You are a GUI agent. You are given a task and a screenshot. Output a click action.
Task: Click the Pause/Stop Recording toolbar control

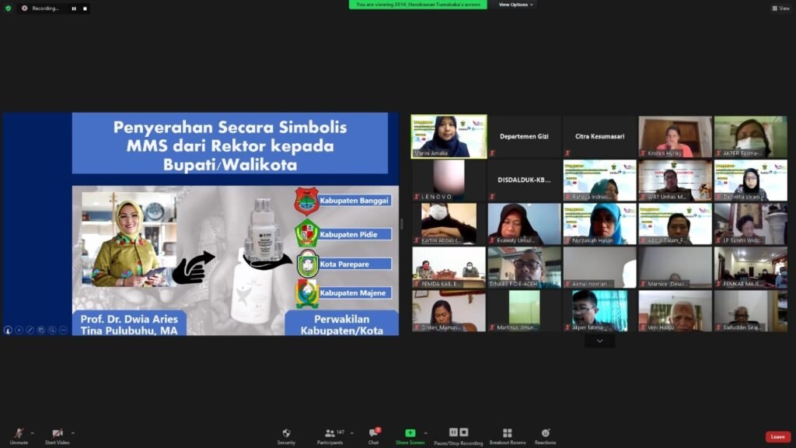point(458,433)
